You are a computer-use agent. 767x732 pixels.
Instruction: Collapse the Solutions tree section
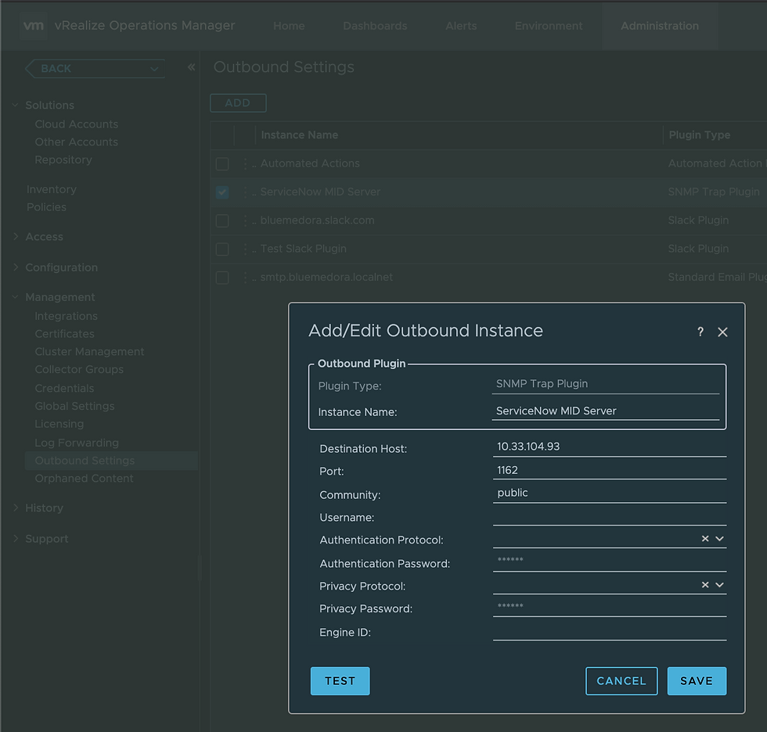pyautogui.click(x=15, y=105)
